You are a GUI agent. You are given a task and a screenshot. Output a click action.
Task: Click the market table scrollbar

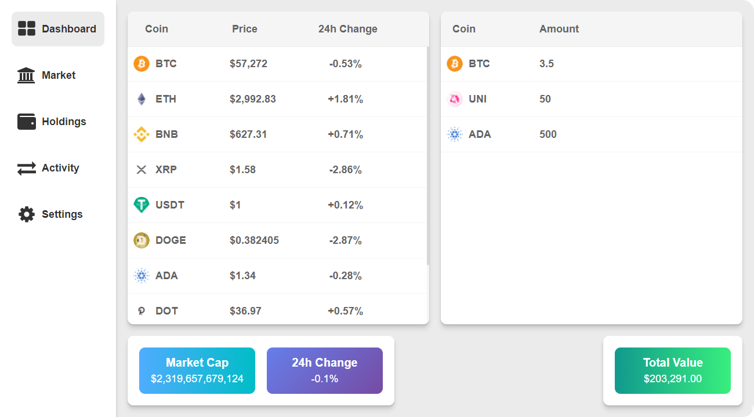(427, 156)
